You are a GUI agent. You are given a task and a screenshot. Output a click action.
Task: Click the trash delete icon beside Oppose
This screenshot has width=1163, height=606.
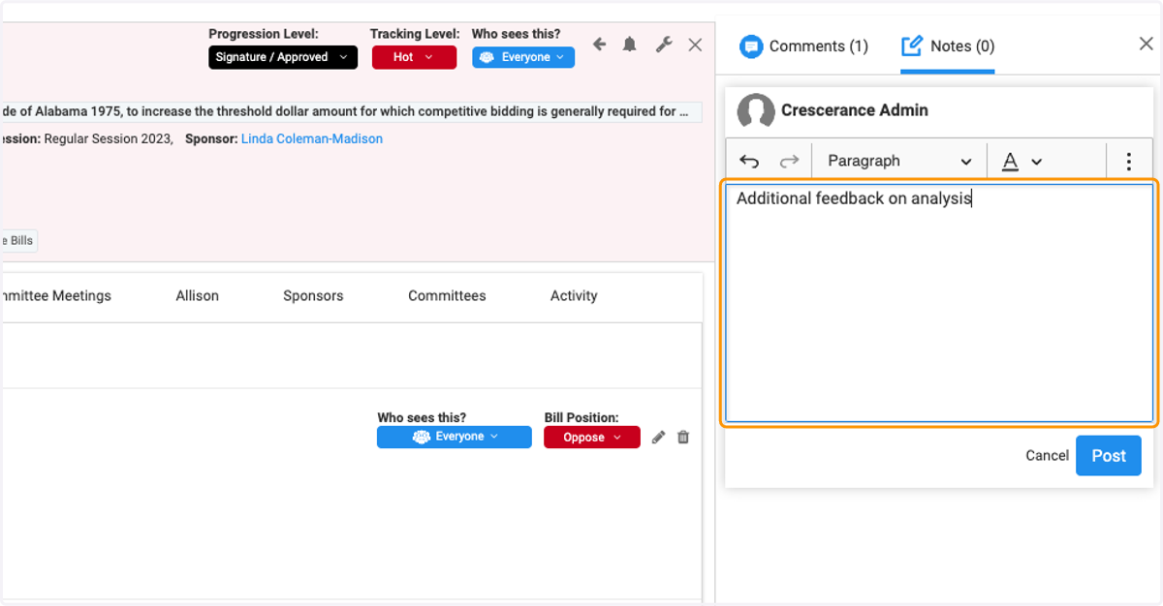pyautogui.click(x=683, y=438)
